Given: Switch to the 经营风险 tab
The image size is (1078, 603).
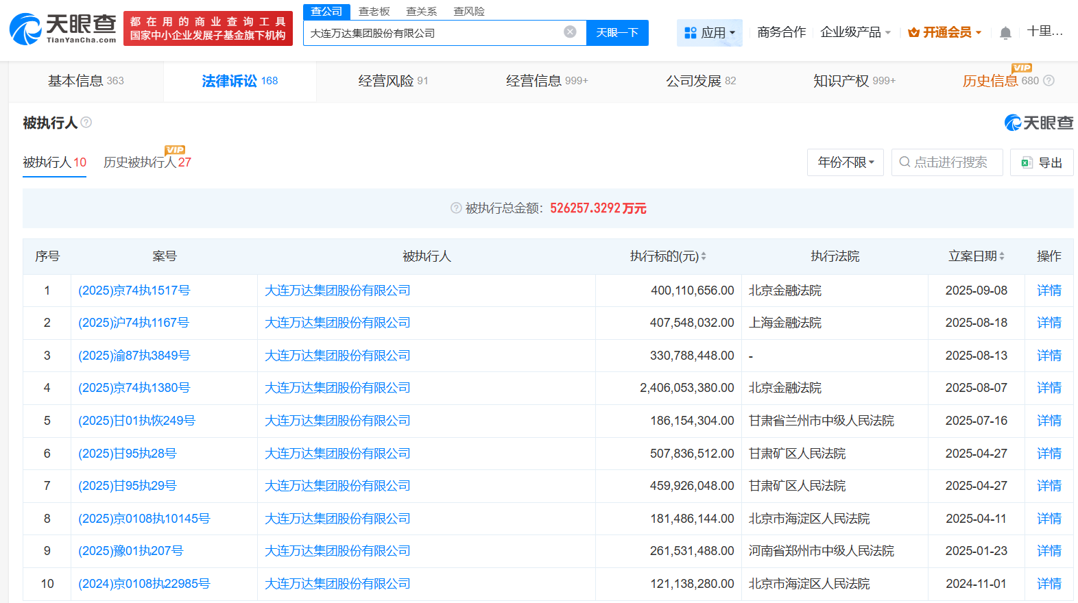Looking at the screenshot, I should [x=393, y=81].
